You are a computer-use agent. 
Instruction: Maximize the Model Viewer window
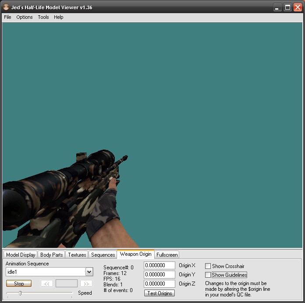[x=287, y=7]
